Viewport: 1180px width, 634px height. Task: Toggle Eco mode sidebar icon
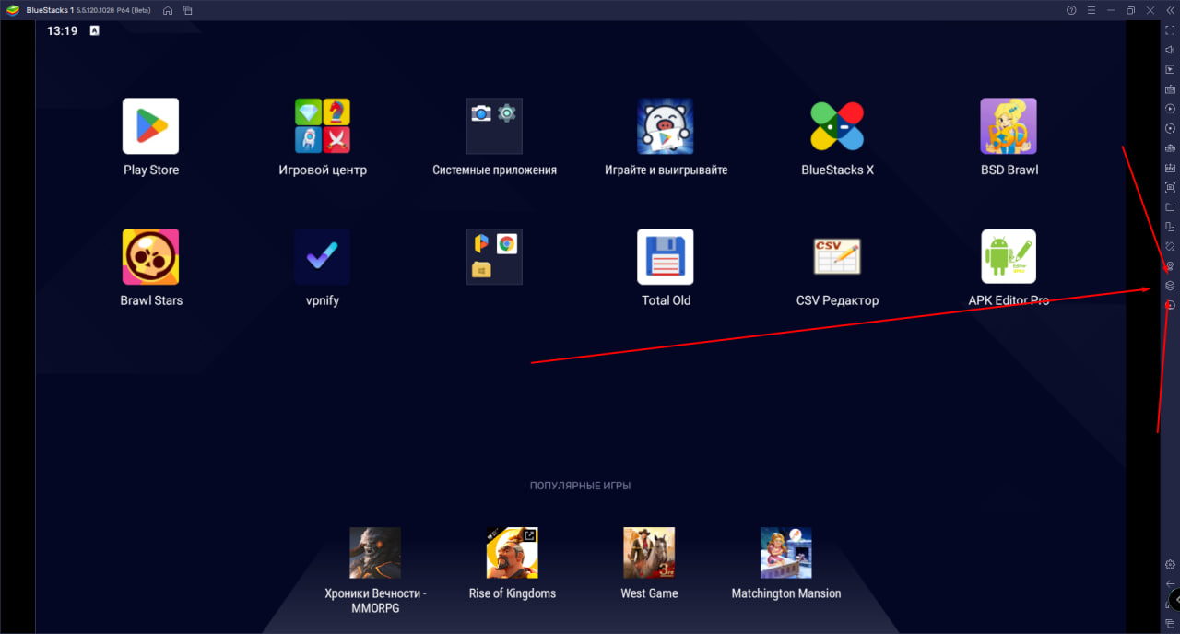[1170, 305]
